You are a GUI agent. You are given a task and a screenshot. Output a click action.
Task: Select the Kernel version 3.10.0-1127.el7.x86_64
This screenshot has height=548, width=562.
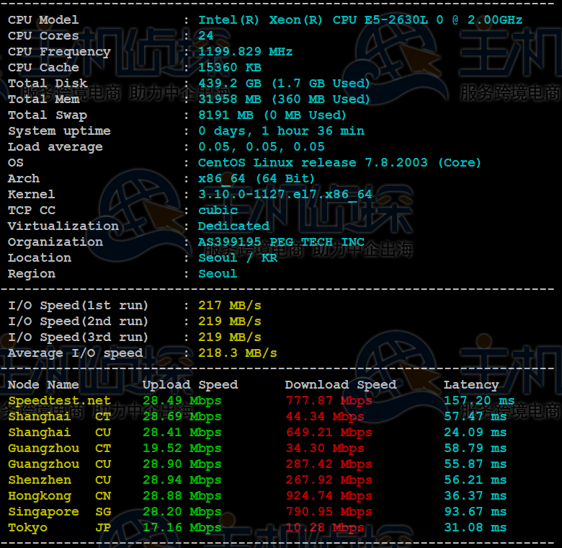point(285,195)
